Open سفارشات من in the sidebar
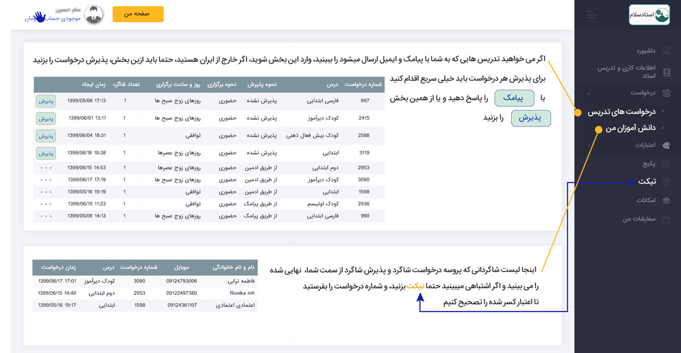681x353 pixels. pos(639,219)
